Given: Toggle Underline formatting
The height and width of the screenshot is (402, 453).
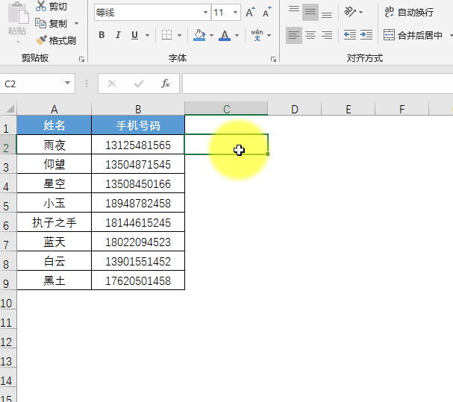Looking at the screenshot, I should pyautogui.click(x=134, y=35).
